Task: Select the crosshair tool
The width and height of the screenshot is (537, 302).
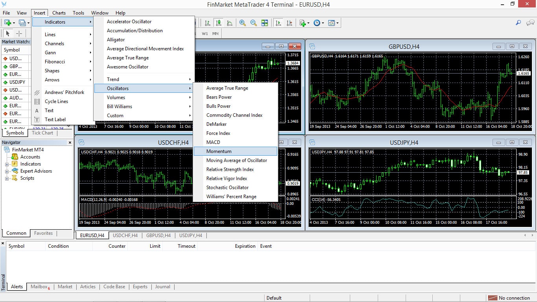Action: [x=19, y=33]
